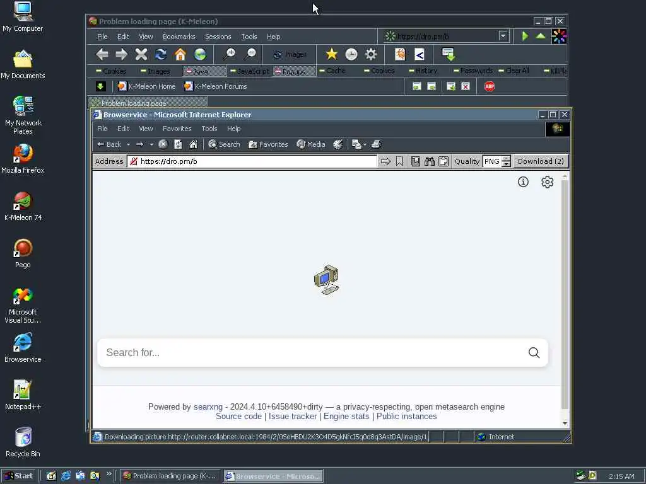This screenshot has width=646, height=484.
Task: Toggle Cache clearing in privacy bar
Action: click(332, 71)
